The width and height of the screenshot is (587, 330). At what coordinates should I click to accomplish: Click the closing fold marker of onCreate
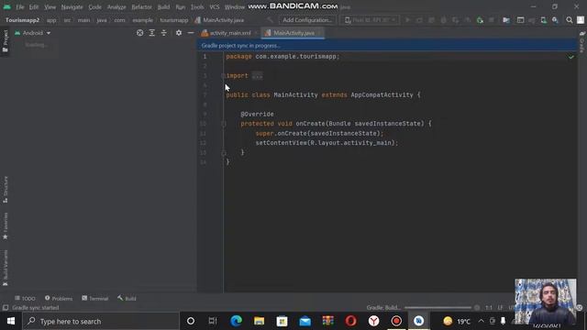[x=224, y=153]
